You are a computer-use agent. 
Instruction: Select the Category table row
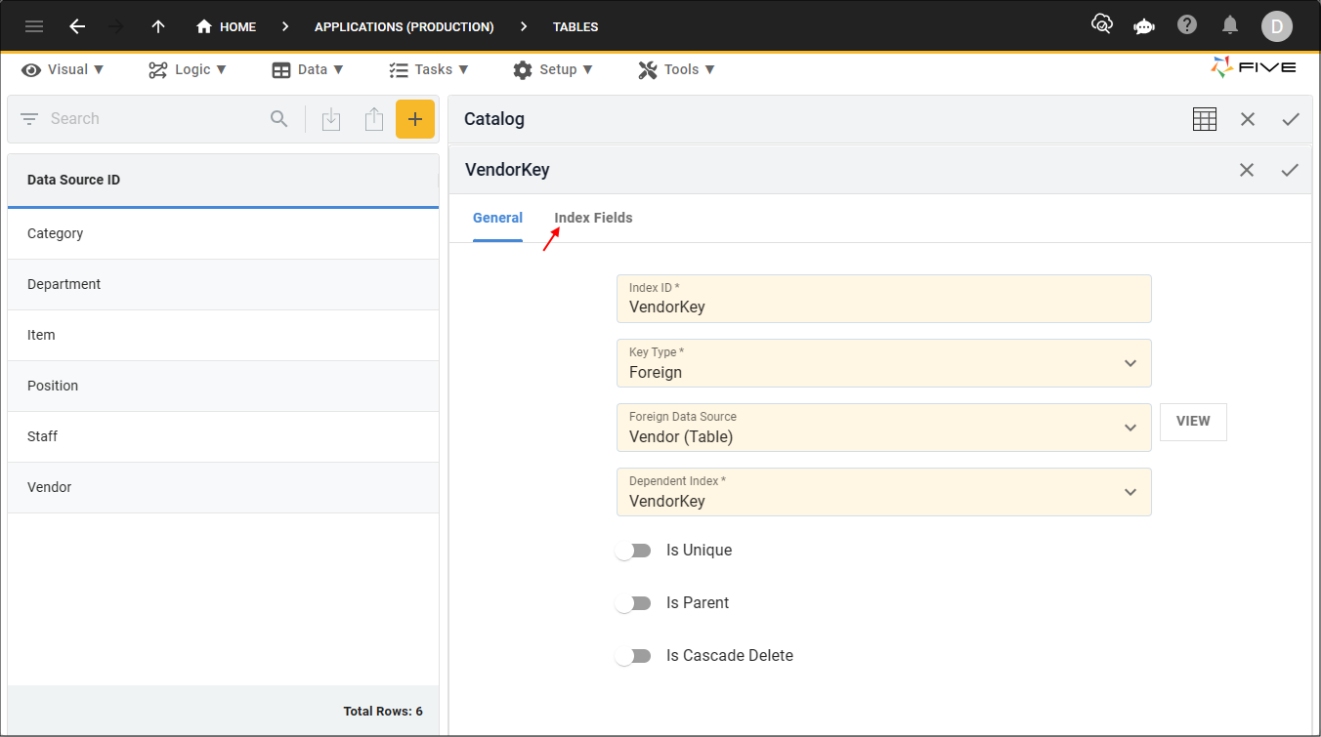coord(223,233)
